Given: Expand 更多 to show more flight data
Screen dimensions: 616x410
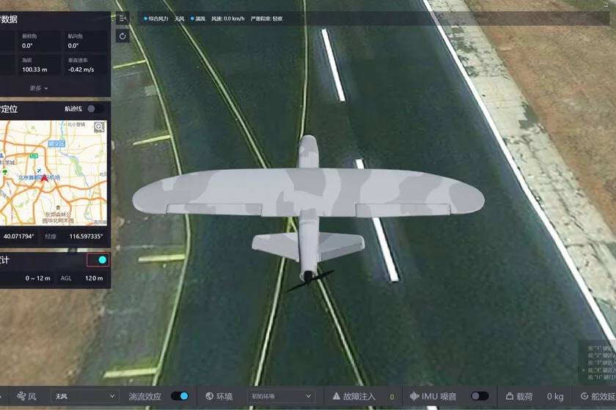Looking at the screenshot, I should coord(40,88).
